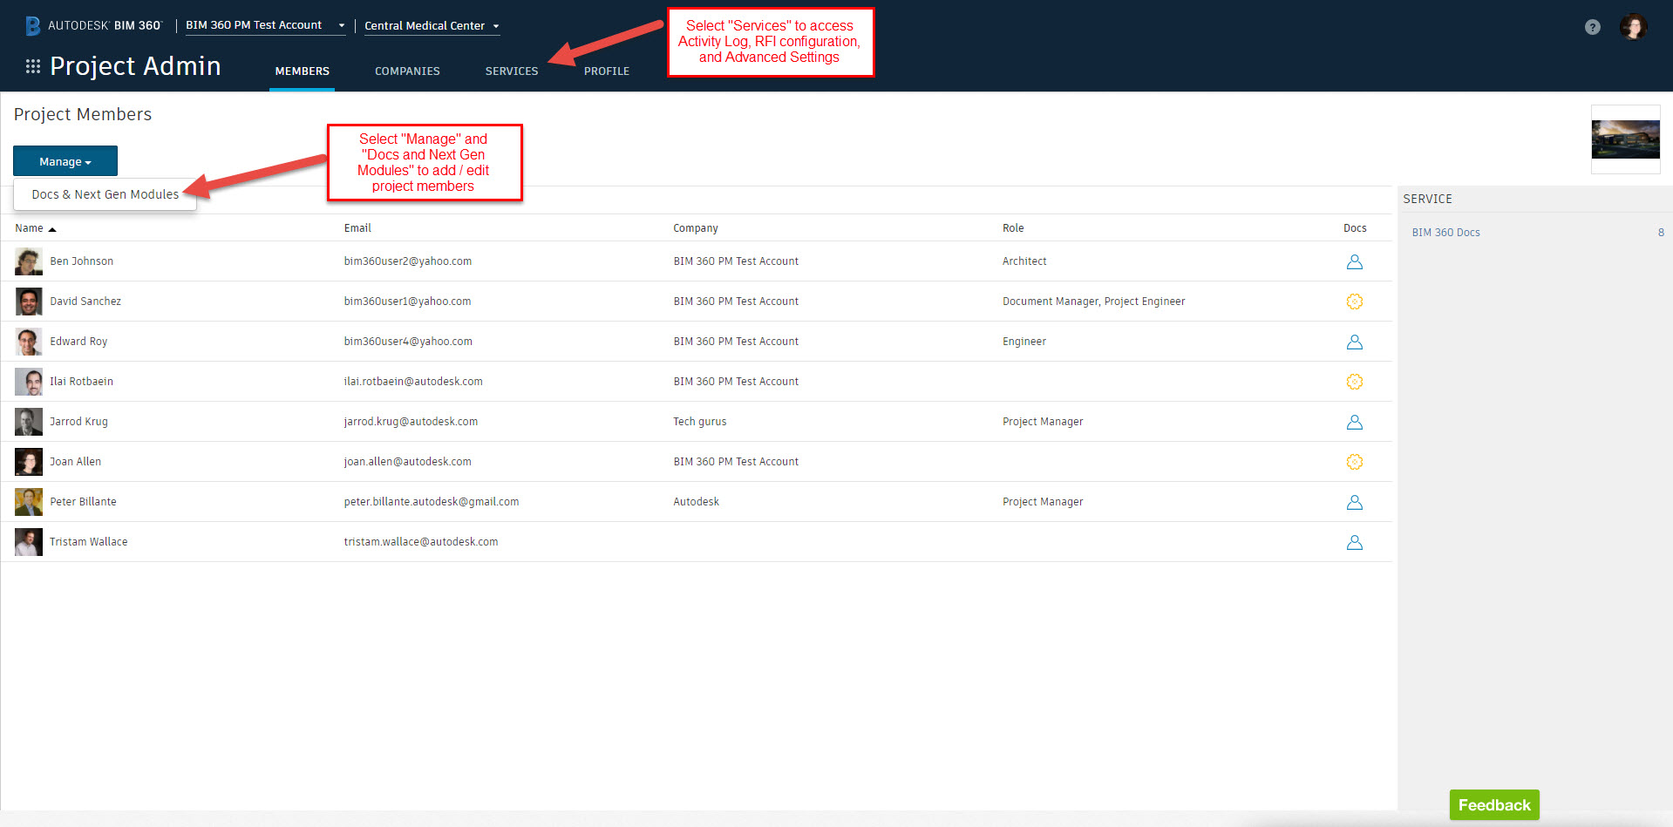The width and height of the screenshot is (1673, 827).
Task: Click the green Feedback button
Action: coord(1493,805)
